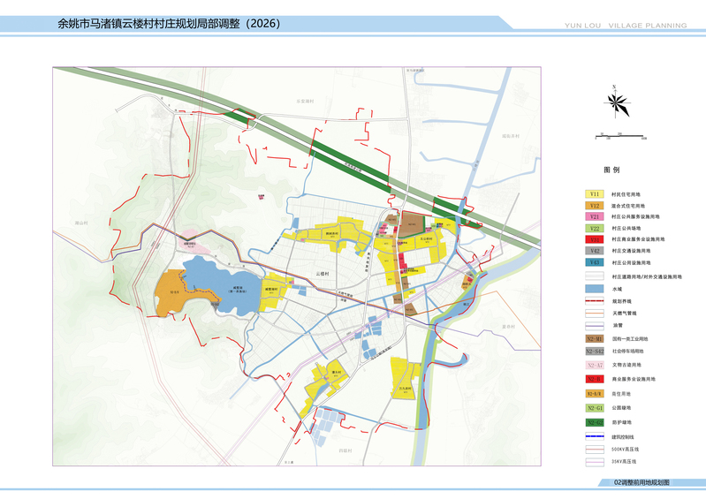Select the gray V42 legend swatch
Screen dimensions: 706x499
(595, 251)
